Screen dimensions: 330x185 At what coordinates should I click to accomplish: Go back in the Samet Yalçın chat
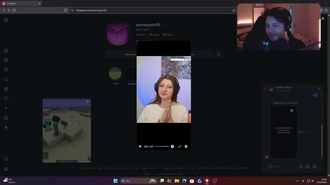coord(266,89)
